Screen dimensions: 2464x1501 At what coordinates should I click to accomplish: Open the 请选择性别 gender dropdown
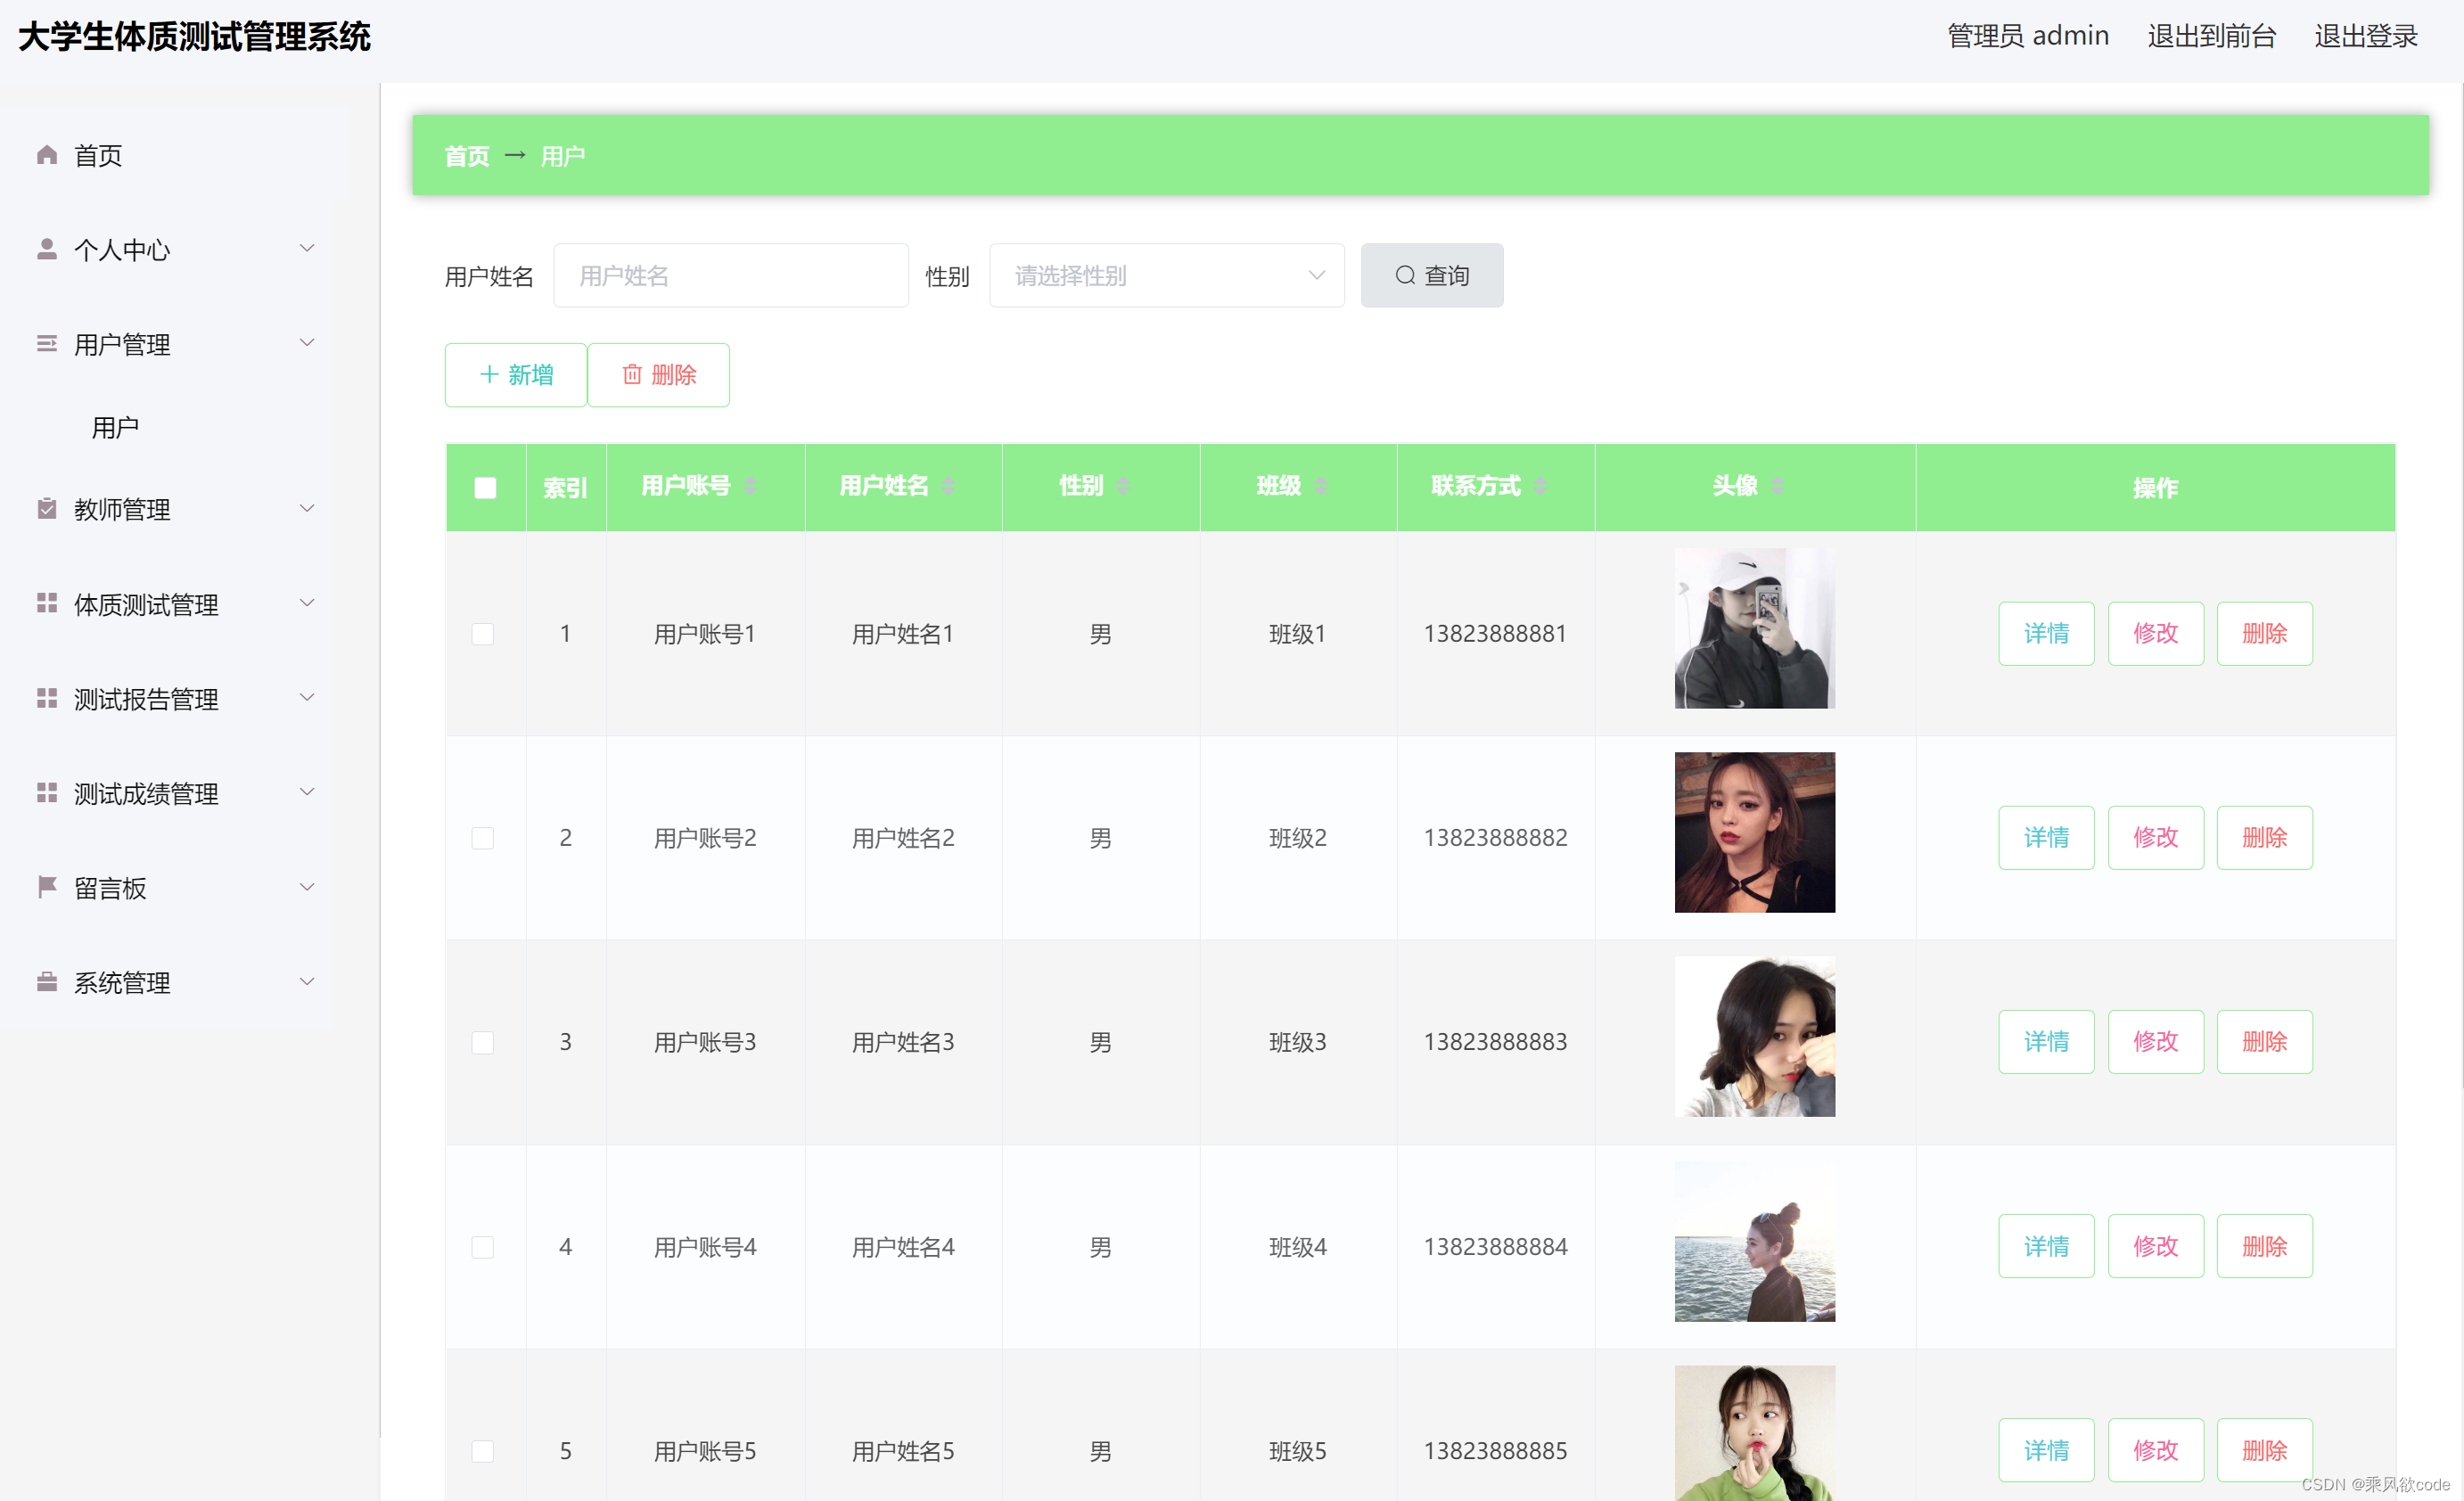[1166, 276]
